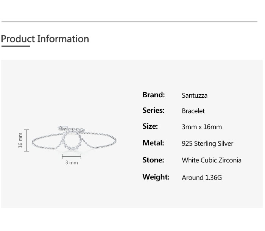Click the Bracelet series value
The image size is (265, 231).
point(193,111)
